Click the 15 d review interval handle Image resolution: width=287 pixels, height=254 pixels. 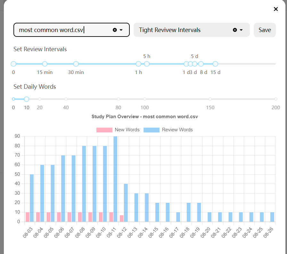coord(215,64)
